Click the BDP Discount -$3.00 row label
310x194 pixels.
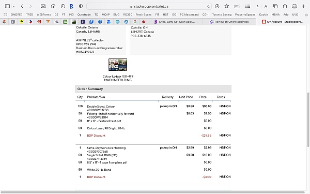pos(96,177)
